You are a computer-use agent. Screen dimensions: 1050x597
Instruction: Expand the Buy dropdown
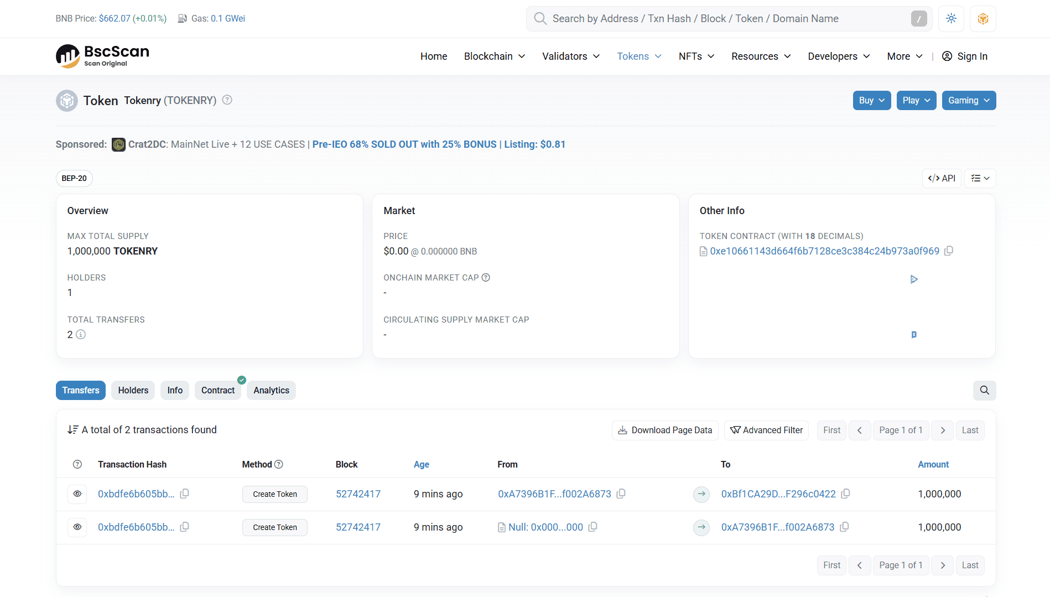click(x=871, y=101)
